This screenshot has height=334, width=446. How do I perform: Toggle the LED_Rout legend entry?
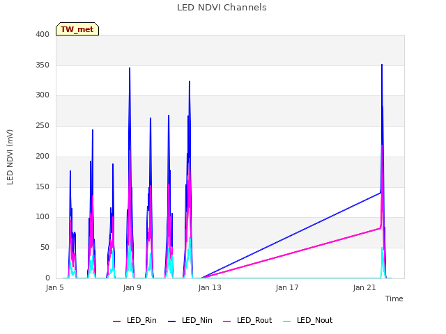point(247,320)
